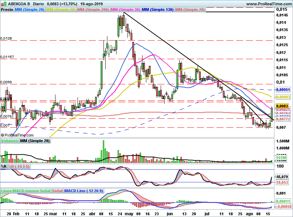Click the magenta MM (Simple 30) label
The height and width of the screenshot is (217, 293).
[125, 9]
